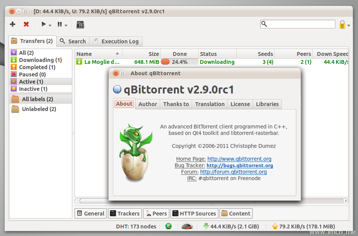Image resolution: width=358 pixels, height=236 pixels.
Task: Click the magnifier icon in search field
Action: [264, 24]
